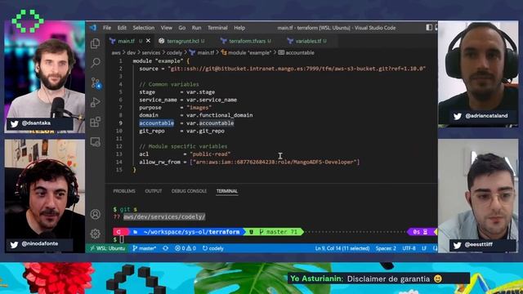The width and height of the screenshot is (523, 294).
Task: Switch to the PROBLEMS panel tab
Action: pos(124,191)
